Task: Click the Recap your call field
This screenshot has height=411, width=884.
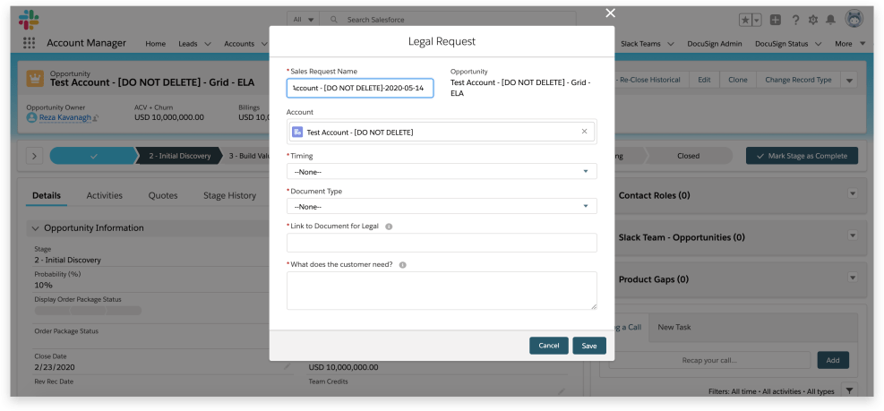Action: tap(709, 360)
